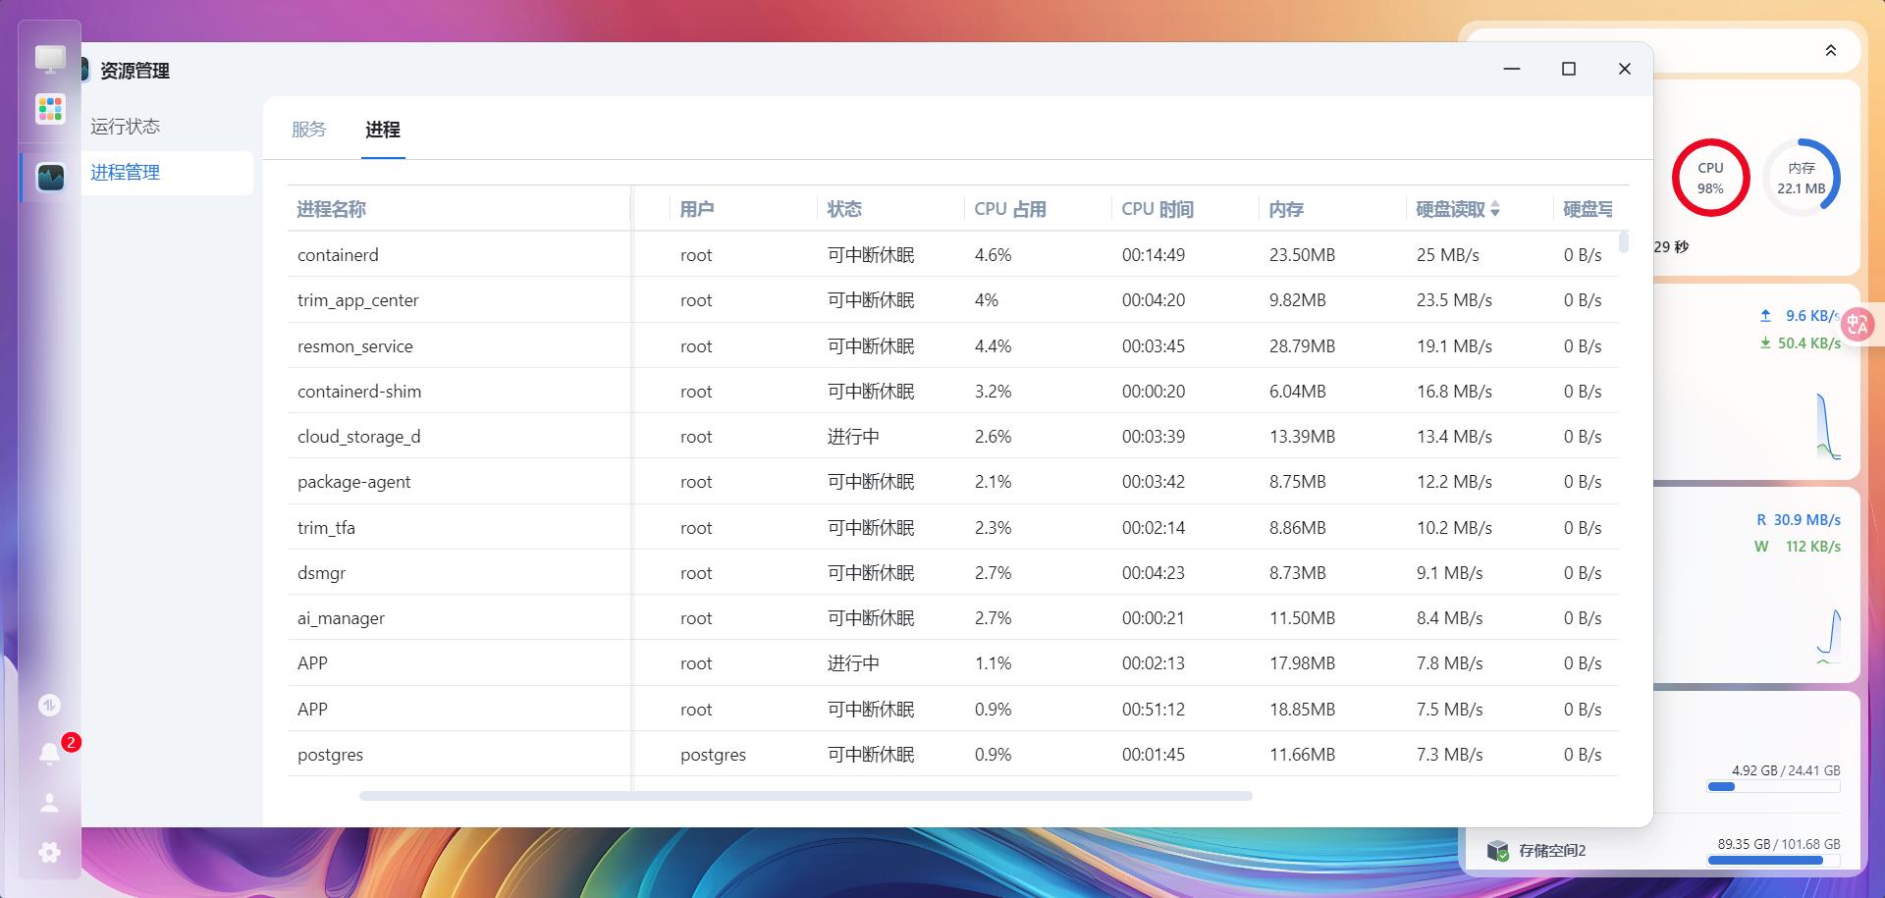This screenshot has width=1885, height=898.
Task: Click the 内存 22.1 MB gauge widget
Action: point(1802,178)
